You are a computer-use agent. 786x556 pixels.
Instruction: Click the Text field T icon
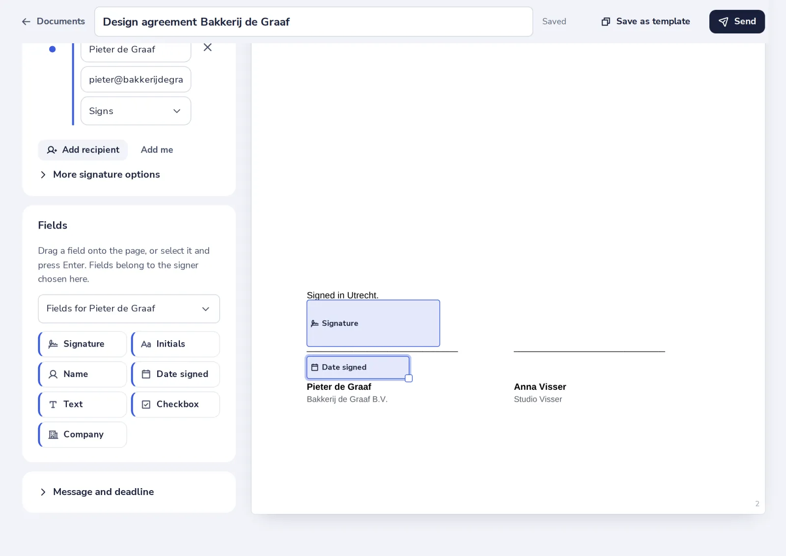click(x=53, y=404)
